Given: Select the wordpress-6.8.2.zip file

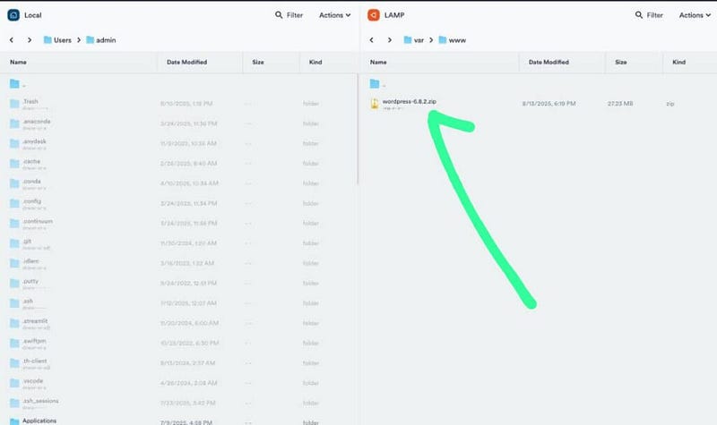Looking at the screenshot, I should click(539, 104).
